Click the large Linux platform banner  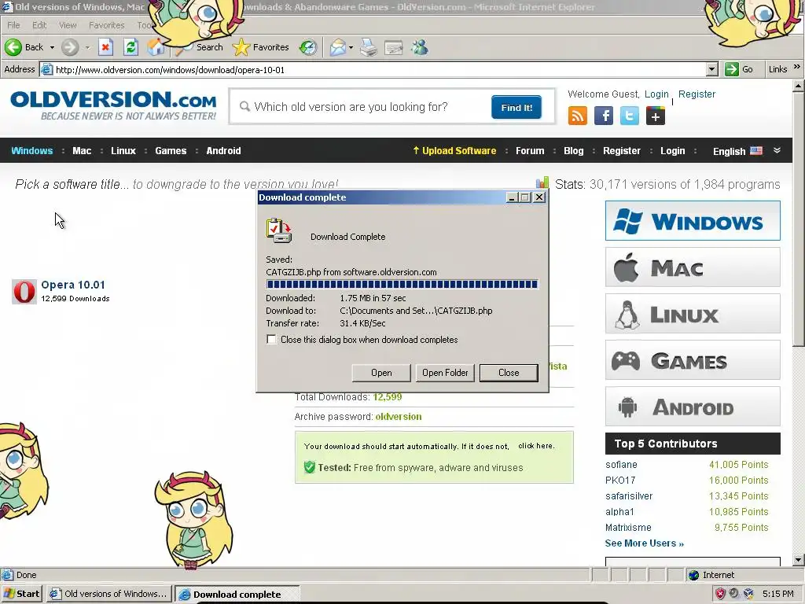[x=693, y=313]
